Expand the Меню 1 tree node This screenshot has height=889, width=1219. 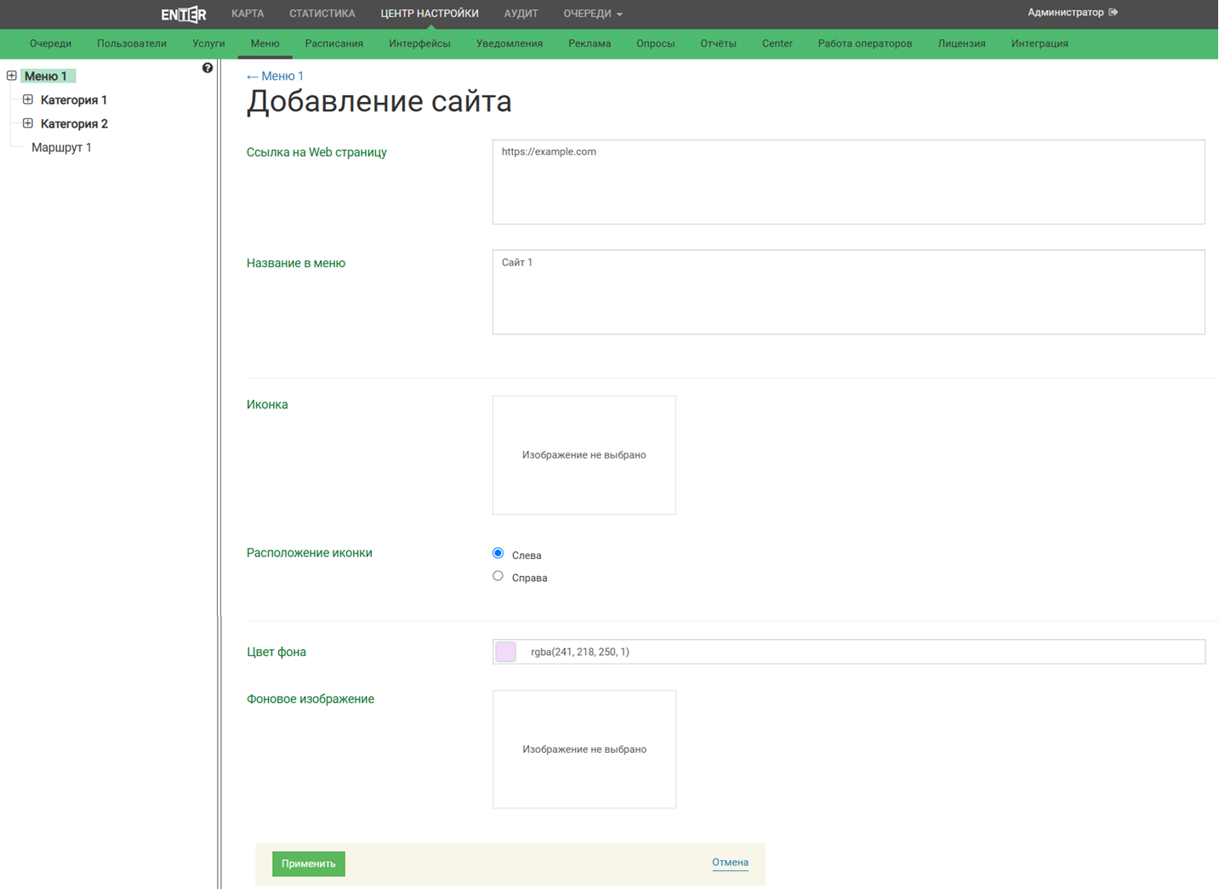tap(12, 76)
